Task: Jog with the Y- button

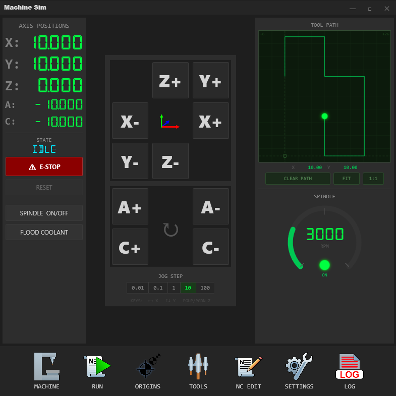Action: (x=130, y=161)
